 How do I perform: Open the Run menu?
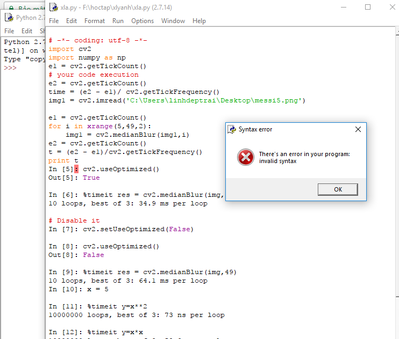click(x=118, y=21)
